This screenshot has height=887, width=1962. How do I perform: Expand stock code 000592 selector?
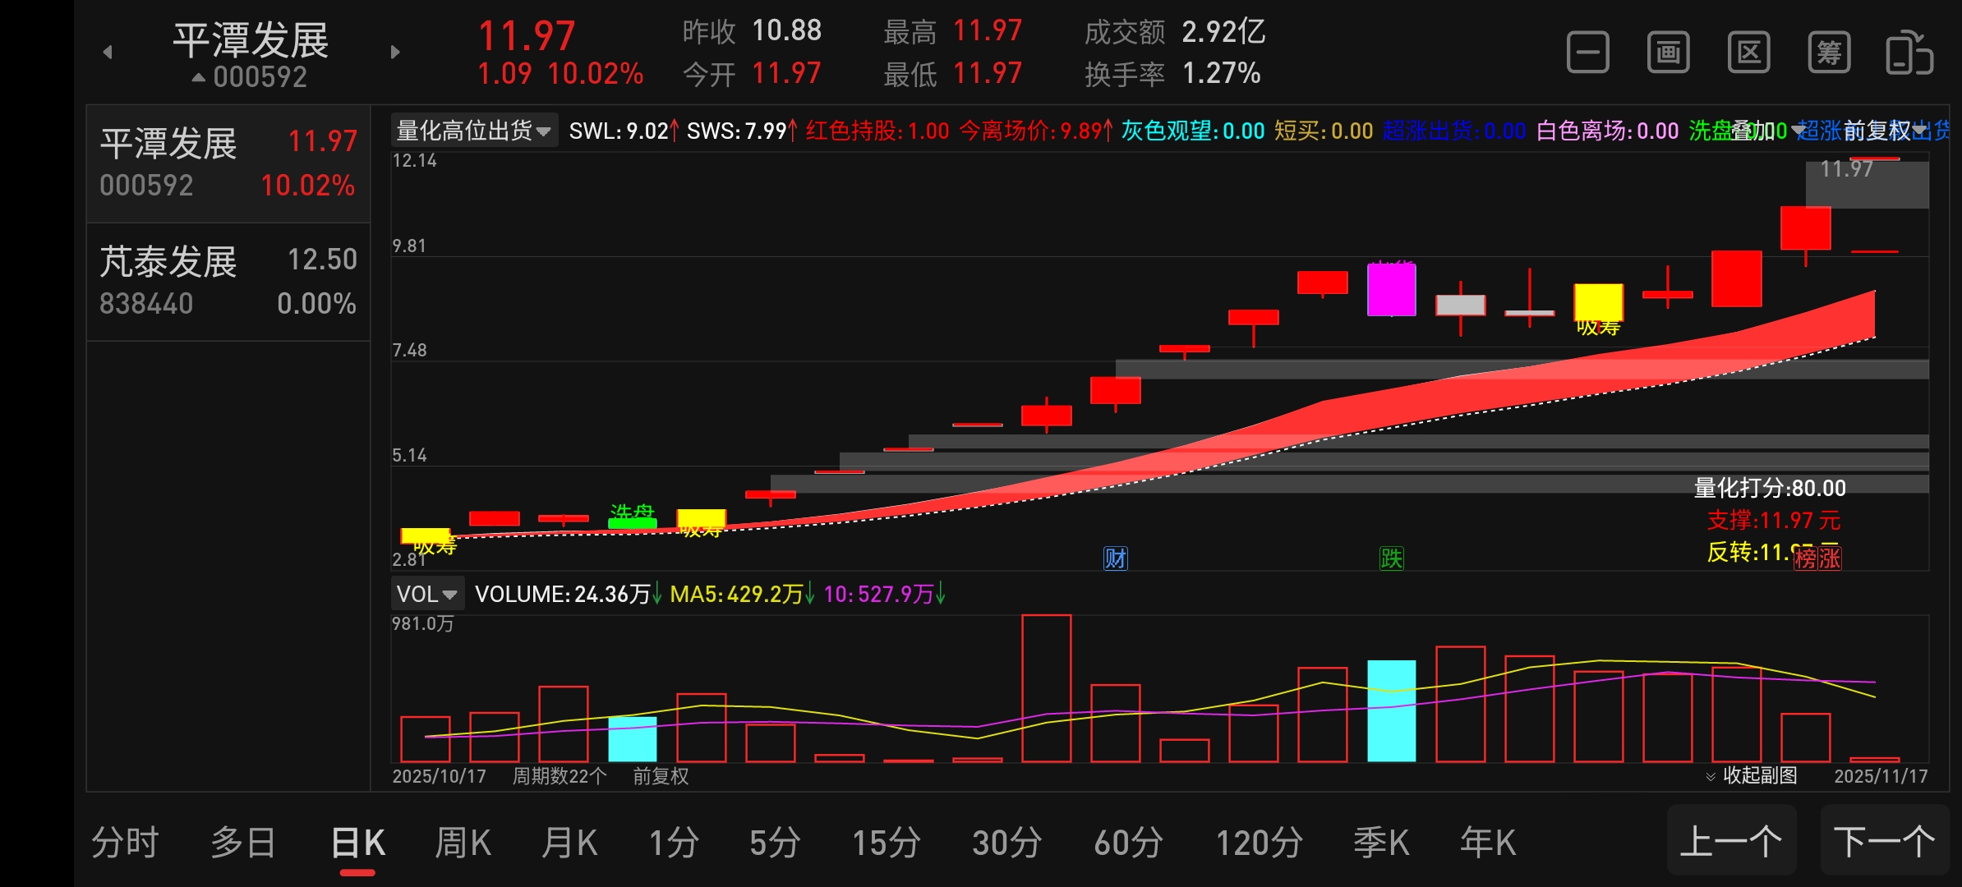coord(251,77)
